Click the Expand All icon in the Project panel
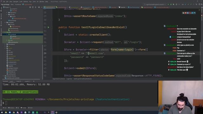 click(x=33, y=7)
